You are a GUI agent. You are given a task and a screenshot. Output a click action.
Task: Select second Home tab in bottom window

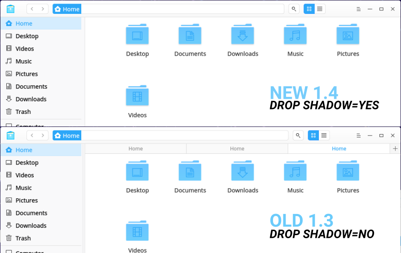[237, 149]
